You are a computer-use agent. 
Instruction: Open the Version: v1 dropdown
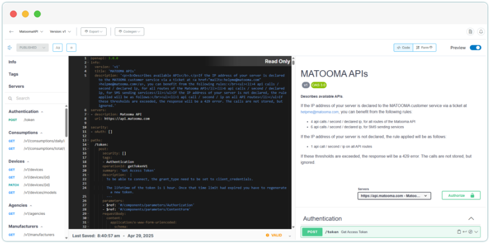point(60,31)
